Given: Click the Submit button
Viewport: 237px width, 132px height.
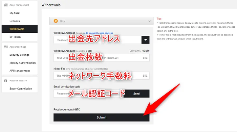Looking at the screenshot, I should point(102,117).
